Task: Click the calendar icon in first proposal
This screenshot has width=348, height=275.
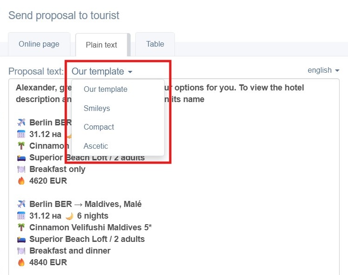Action: [x=21, y=134]
